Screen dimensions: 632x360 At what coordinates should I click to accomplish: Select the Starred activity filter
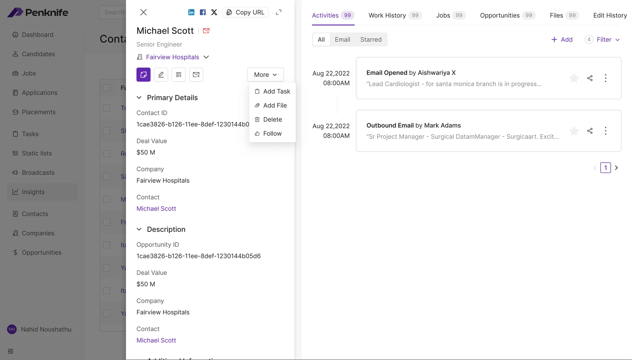pyautogui.click(x=371, y=40)
